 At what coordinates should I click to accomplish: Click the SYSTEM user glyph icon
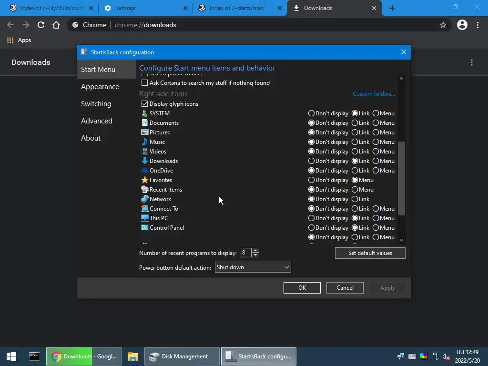click(144, 113)
